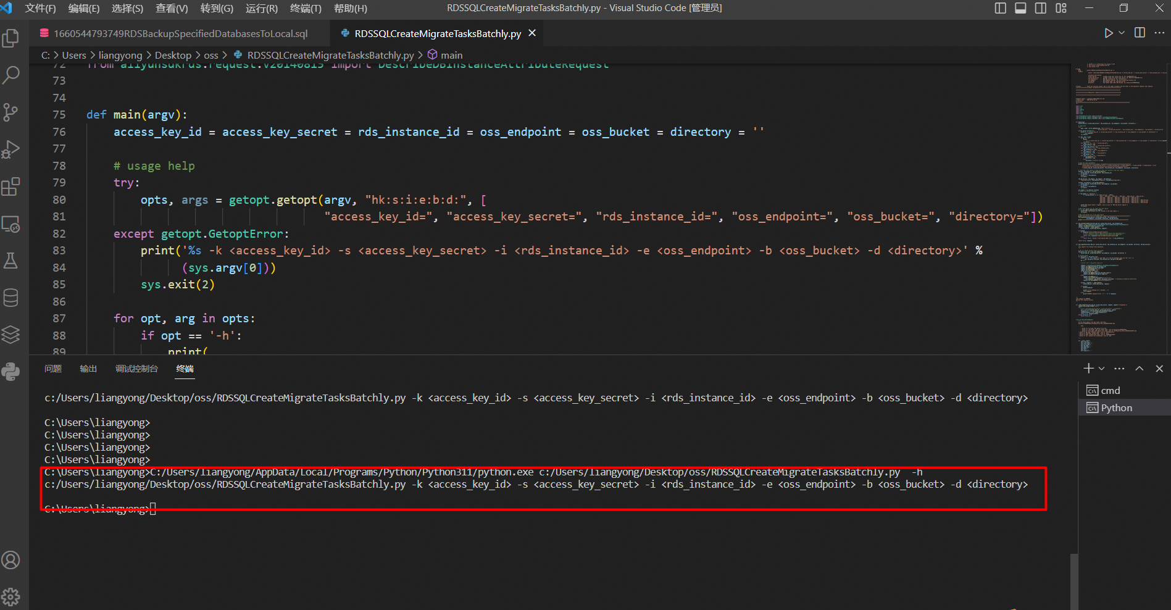
Task: Open the Explorer view in activity bar
Action: point(10,38)
